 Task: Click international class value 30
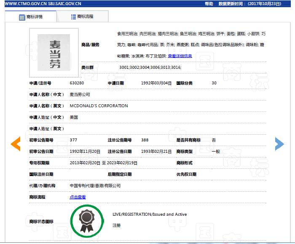tap(214, 83)
